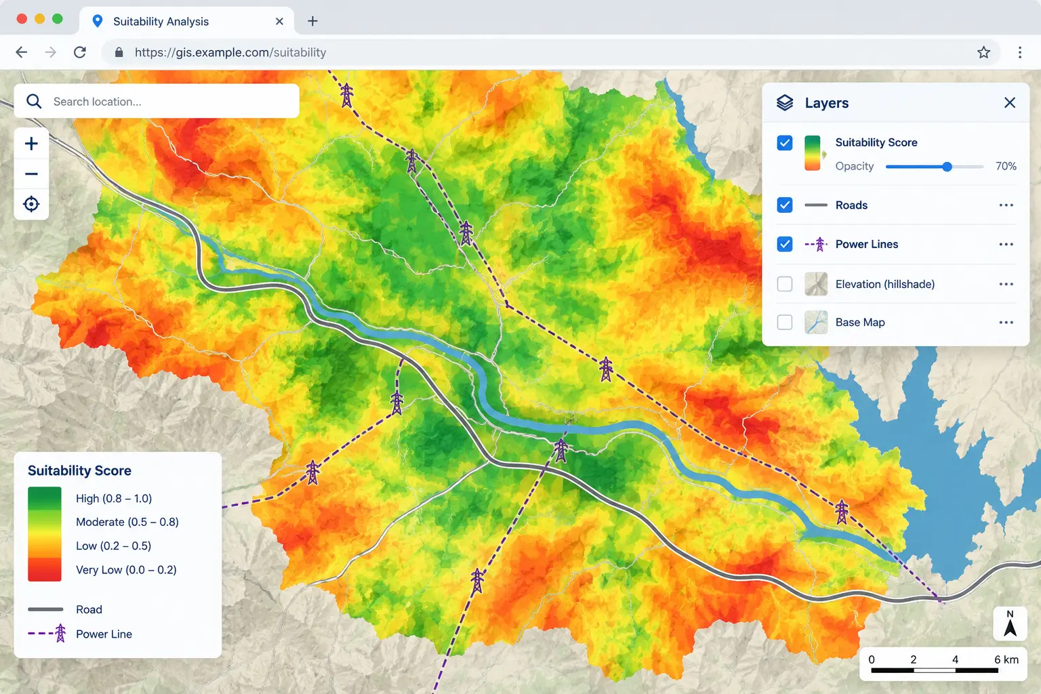Image resolution: width=1041 pixels, height=694 pixels.
Task: Open the browser three-dot menu
Action: [1020, 52]
